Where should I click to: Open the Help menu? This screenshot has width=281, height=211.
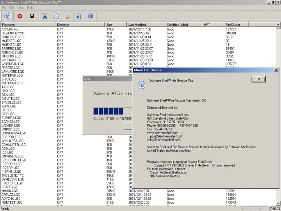click(x=30, y=8)
